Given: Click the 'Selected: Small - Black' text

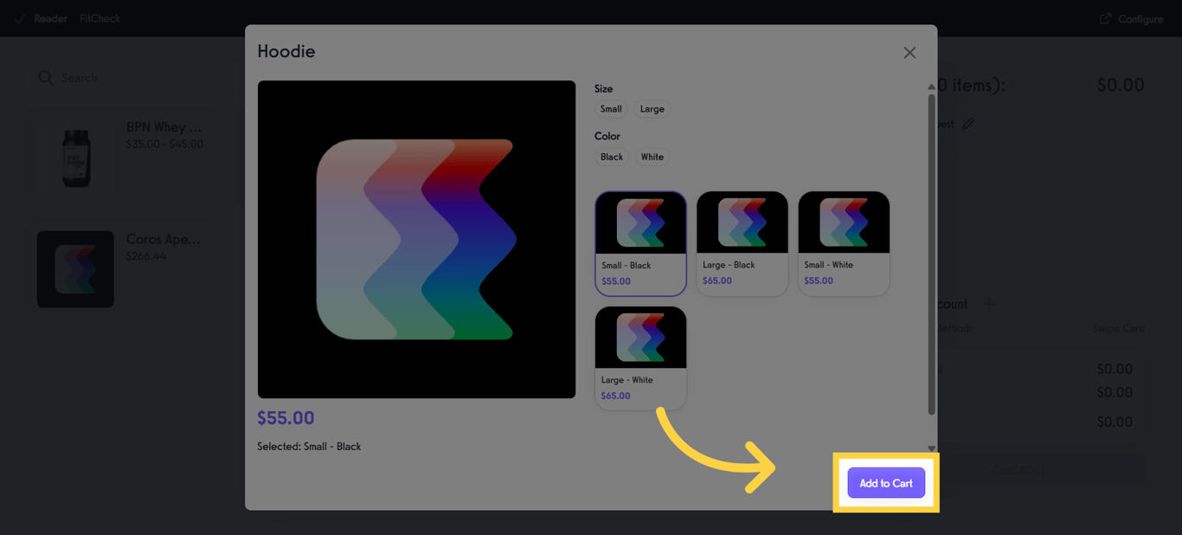Looking at the screenshot, I should (x=309, y=447).
